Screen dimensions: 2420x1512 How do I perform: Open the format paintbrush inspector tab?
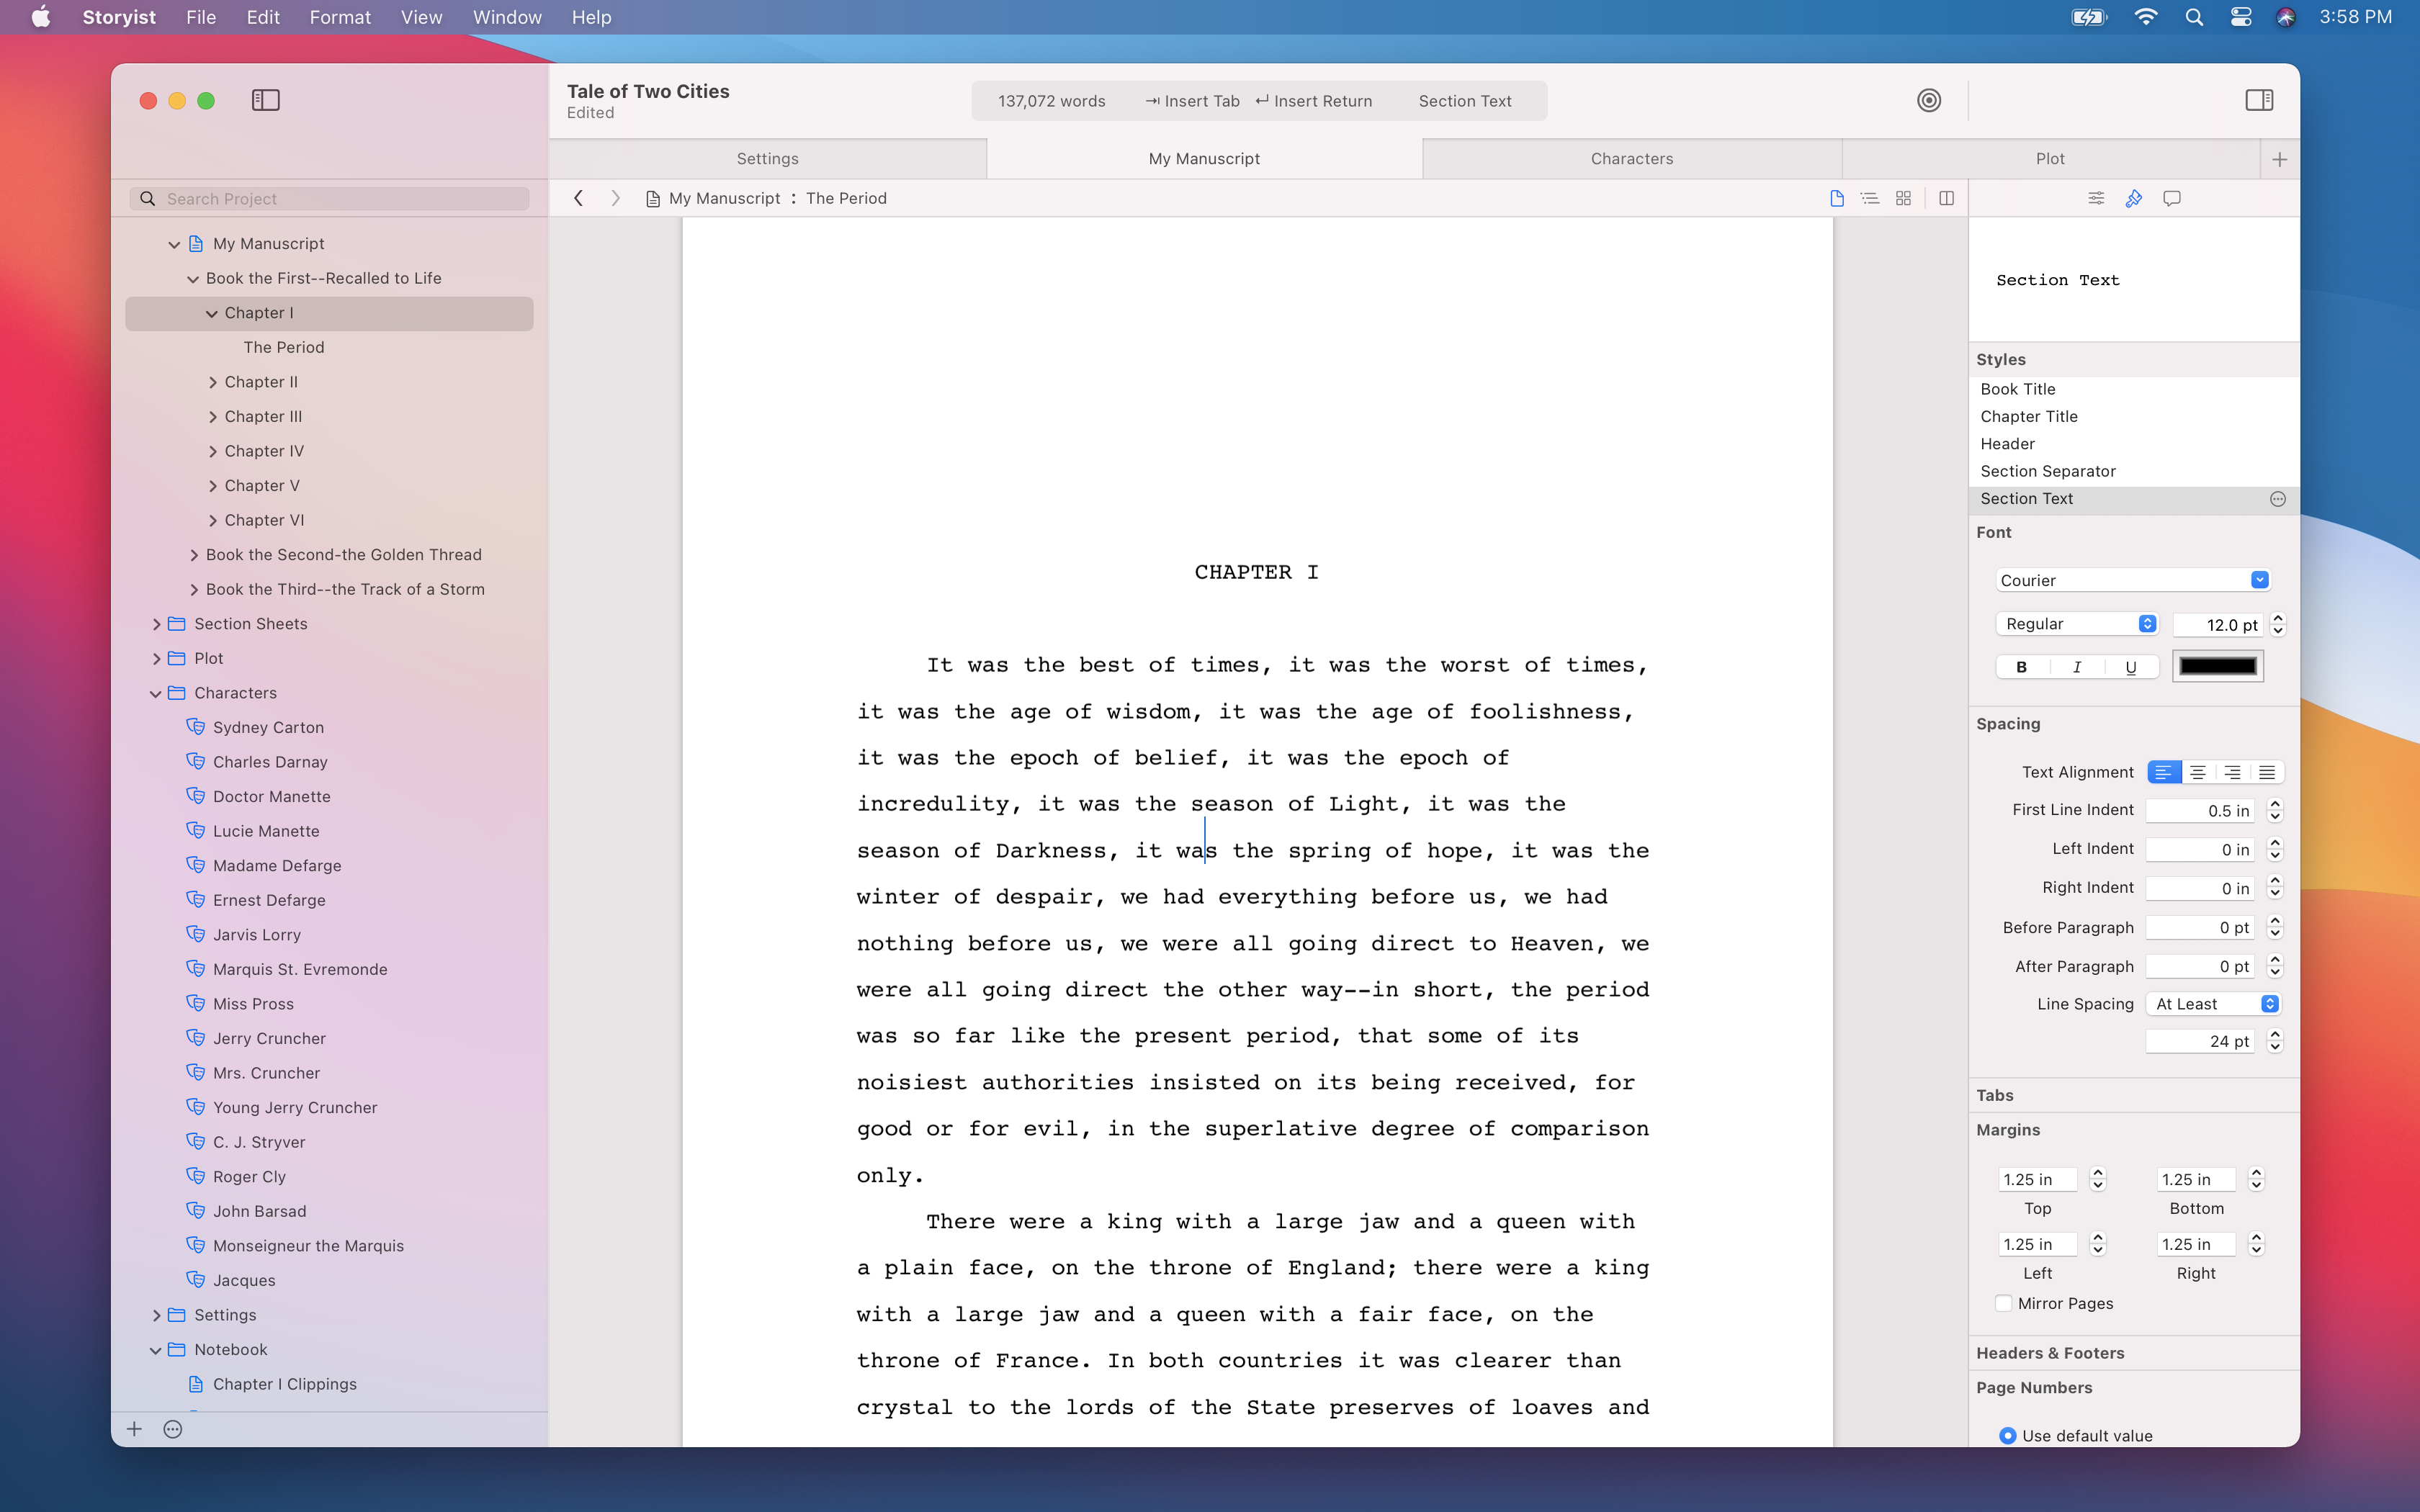pos(2134,198)
